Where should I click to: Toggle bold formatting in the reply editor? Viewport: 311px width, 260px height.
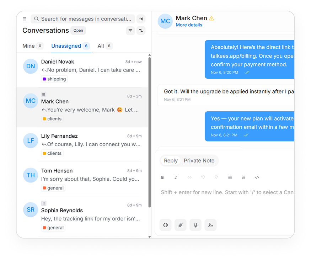pos(162,177)
